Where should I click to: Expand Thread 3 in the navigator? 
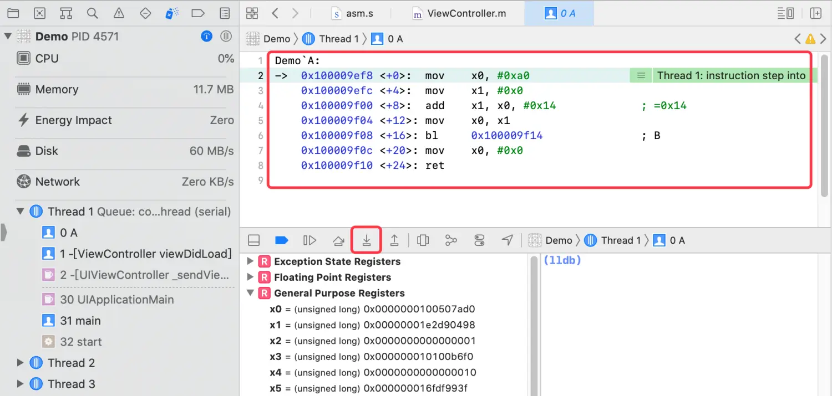pyautogui.click(x=21, y=384)
